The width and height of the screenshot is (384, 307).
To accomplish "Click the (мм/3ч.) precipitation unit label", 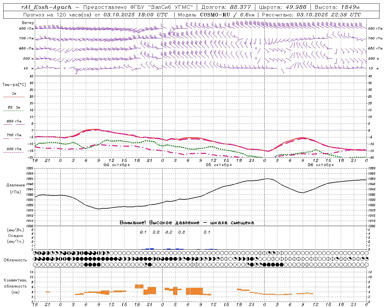I will [x=16, y=230].
